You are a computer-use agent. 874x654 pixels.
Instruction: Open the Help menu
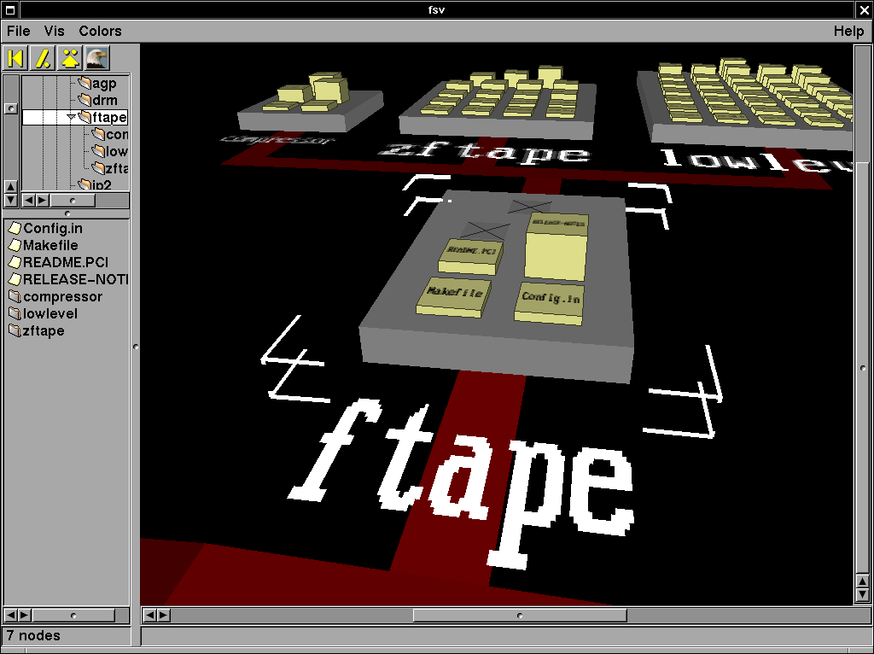tap(848, 31)
